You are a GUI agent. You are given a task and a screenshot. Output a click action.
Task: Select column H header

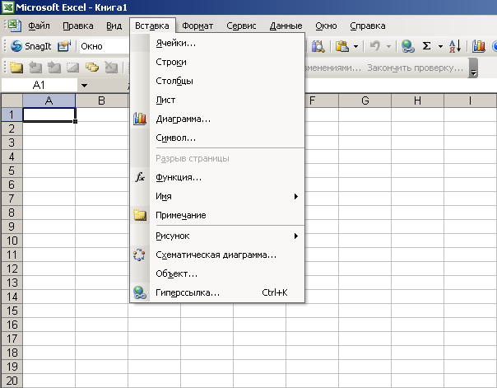[x=417, y=101]
